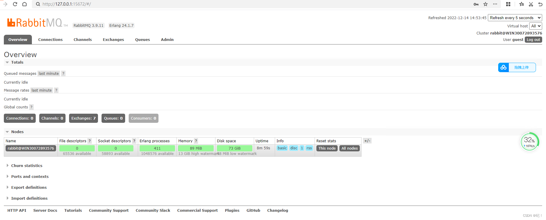
Task: Click the undo arrow icon in toolbar
Action: 540,4
